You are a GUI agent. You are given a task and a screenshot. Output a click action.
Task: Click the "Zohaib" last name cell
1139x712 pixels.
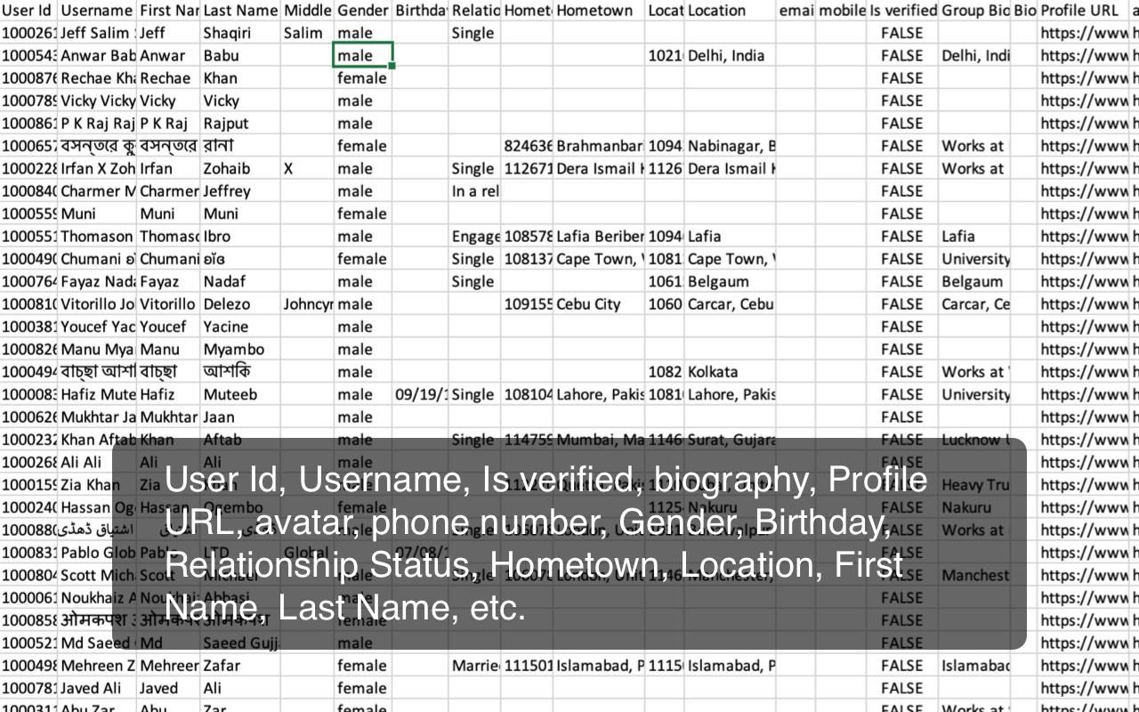click(240, 168)
